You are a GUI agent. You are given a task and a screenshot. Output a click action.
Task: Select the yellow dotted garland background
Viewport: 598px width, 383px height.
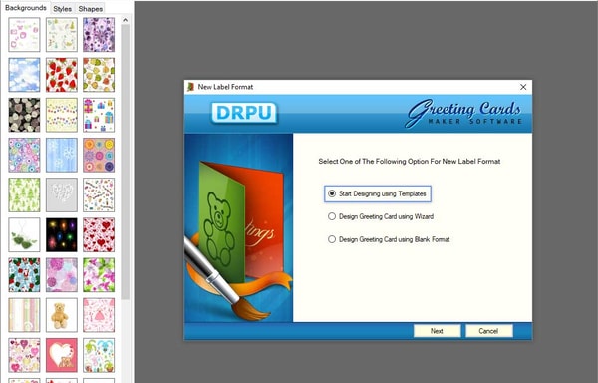[x=62, y=115]
